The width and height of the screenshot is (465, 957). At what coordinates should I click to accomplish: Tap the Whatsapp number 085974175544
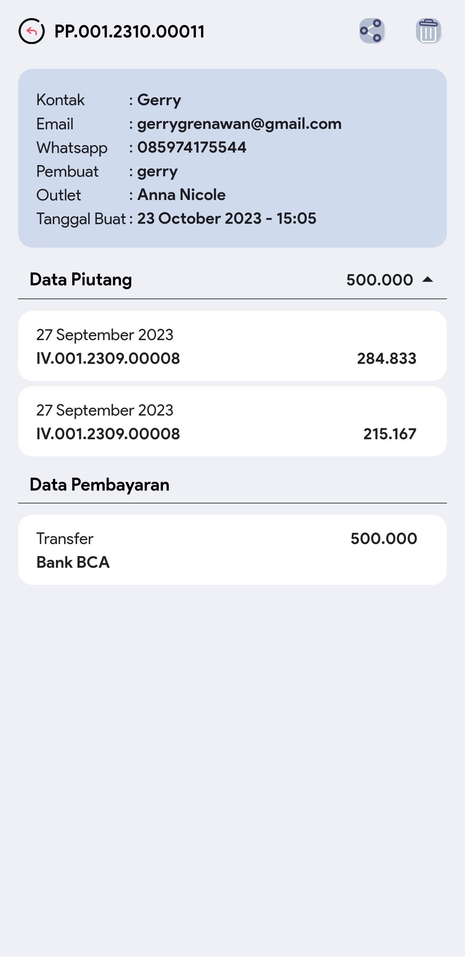pyautogui.click(x=192, y=147)
